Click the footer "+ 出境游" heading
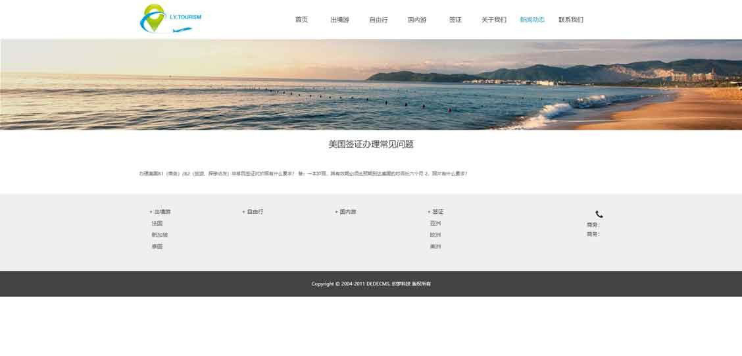 coord(160,212)
